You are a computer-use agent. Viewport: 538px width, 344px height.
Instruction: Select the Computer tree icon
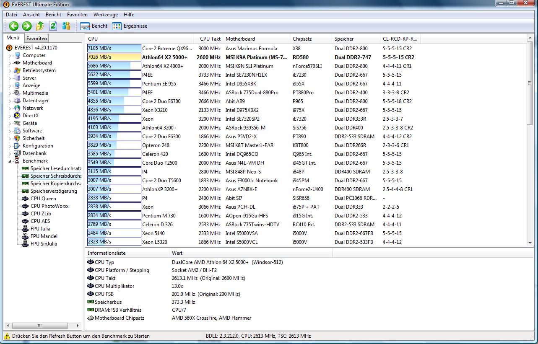pyautogui.click(x=17, y=55)
